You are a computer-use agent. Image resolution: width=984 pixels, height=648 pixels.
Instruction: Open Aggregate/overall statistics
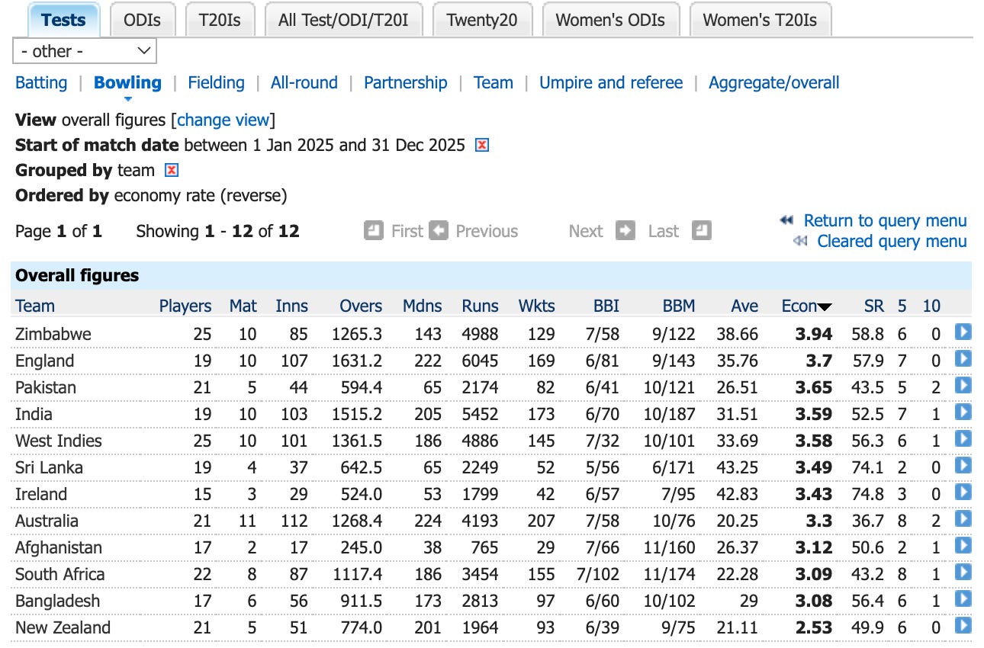[x=774, y=82]
